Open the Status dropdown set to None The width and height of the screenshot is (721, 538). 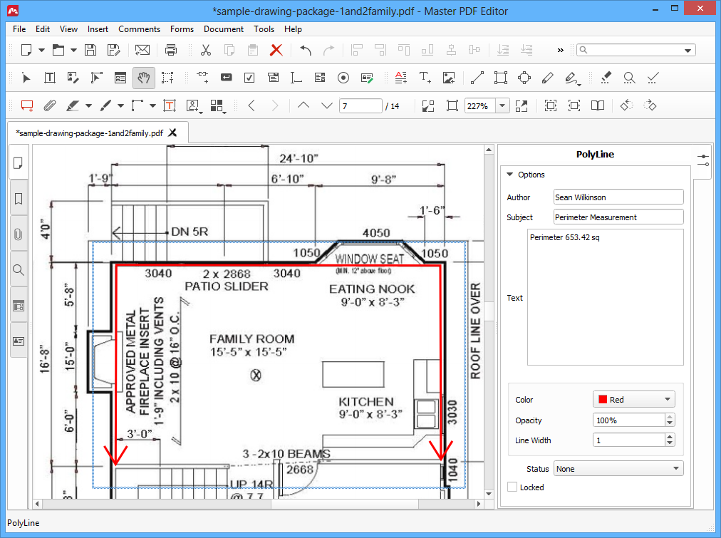click(x=618, y=469)
